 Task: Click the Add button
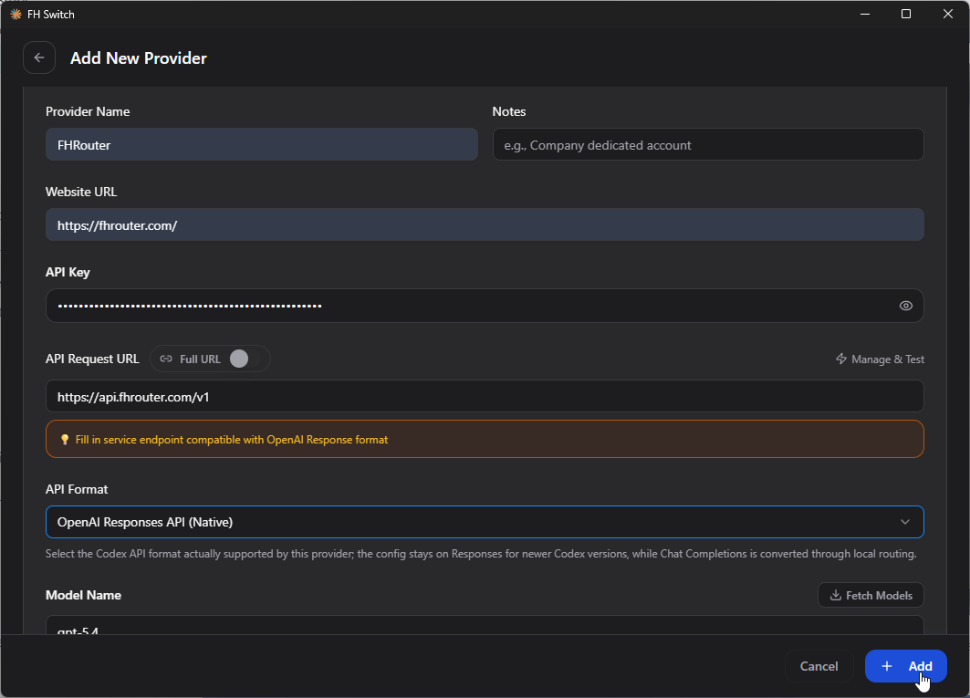[x=905, y=666]
